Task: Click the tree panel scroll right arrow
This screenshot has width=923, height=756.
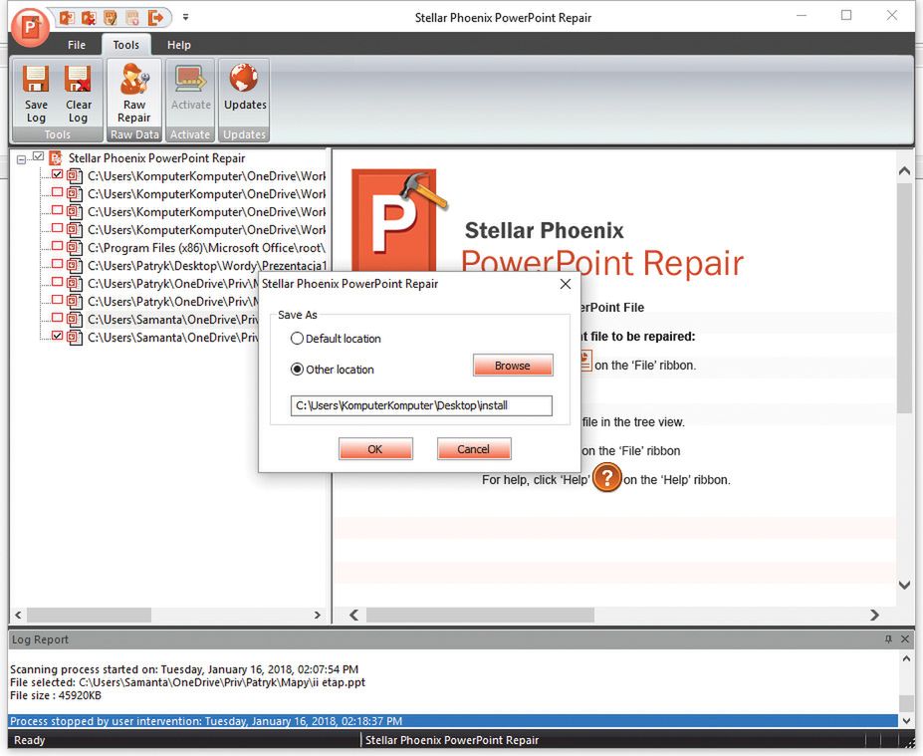Action: 318,615
